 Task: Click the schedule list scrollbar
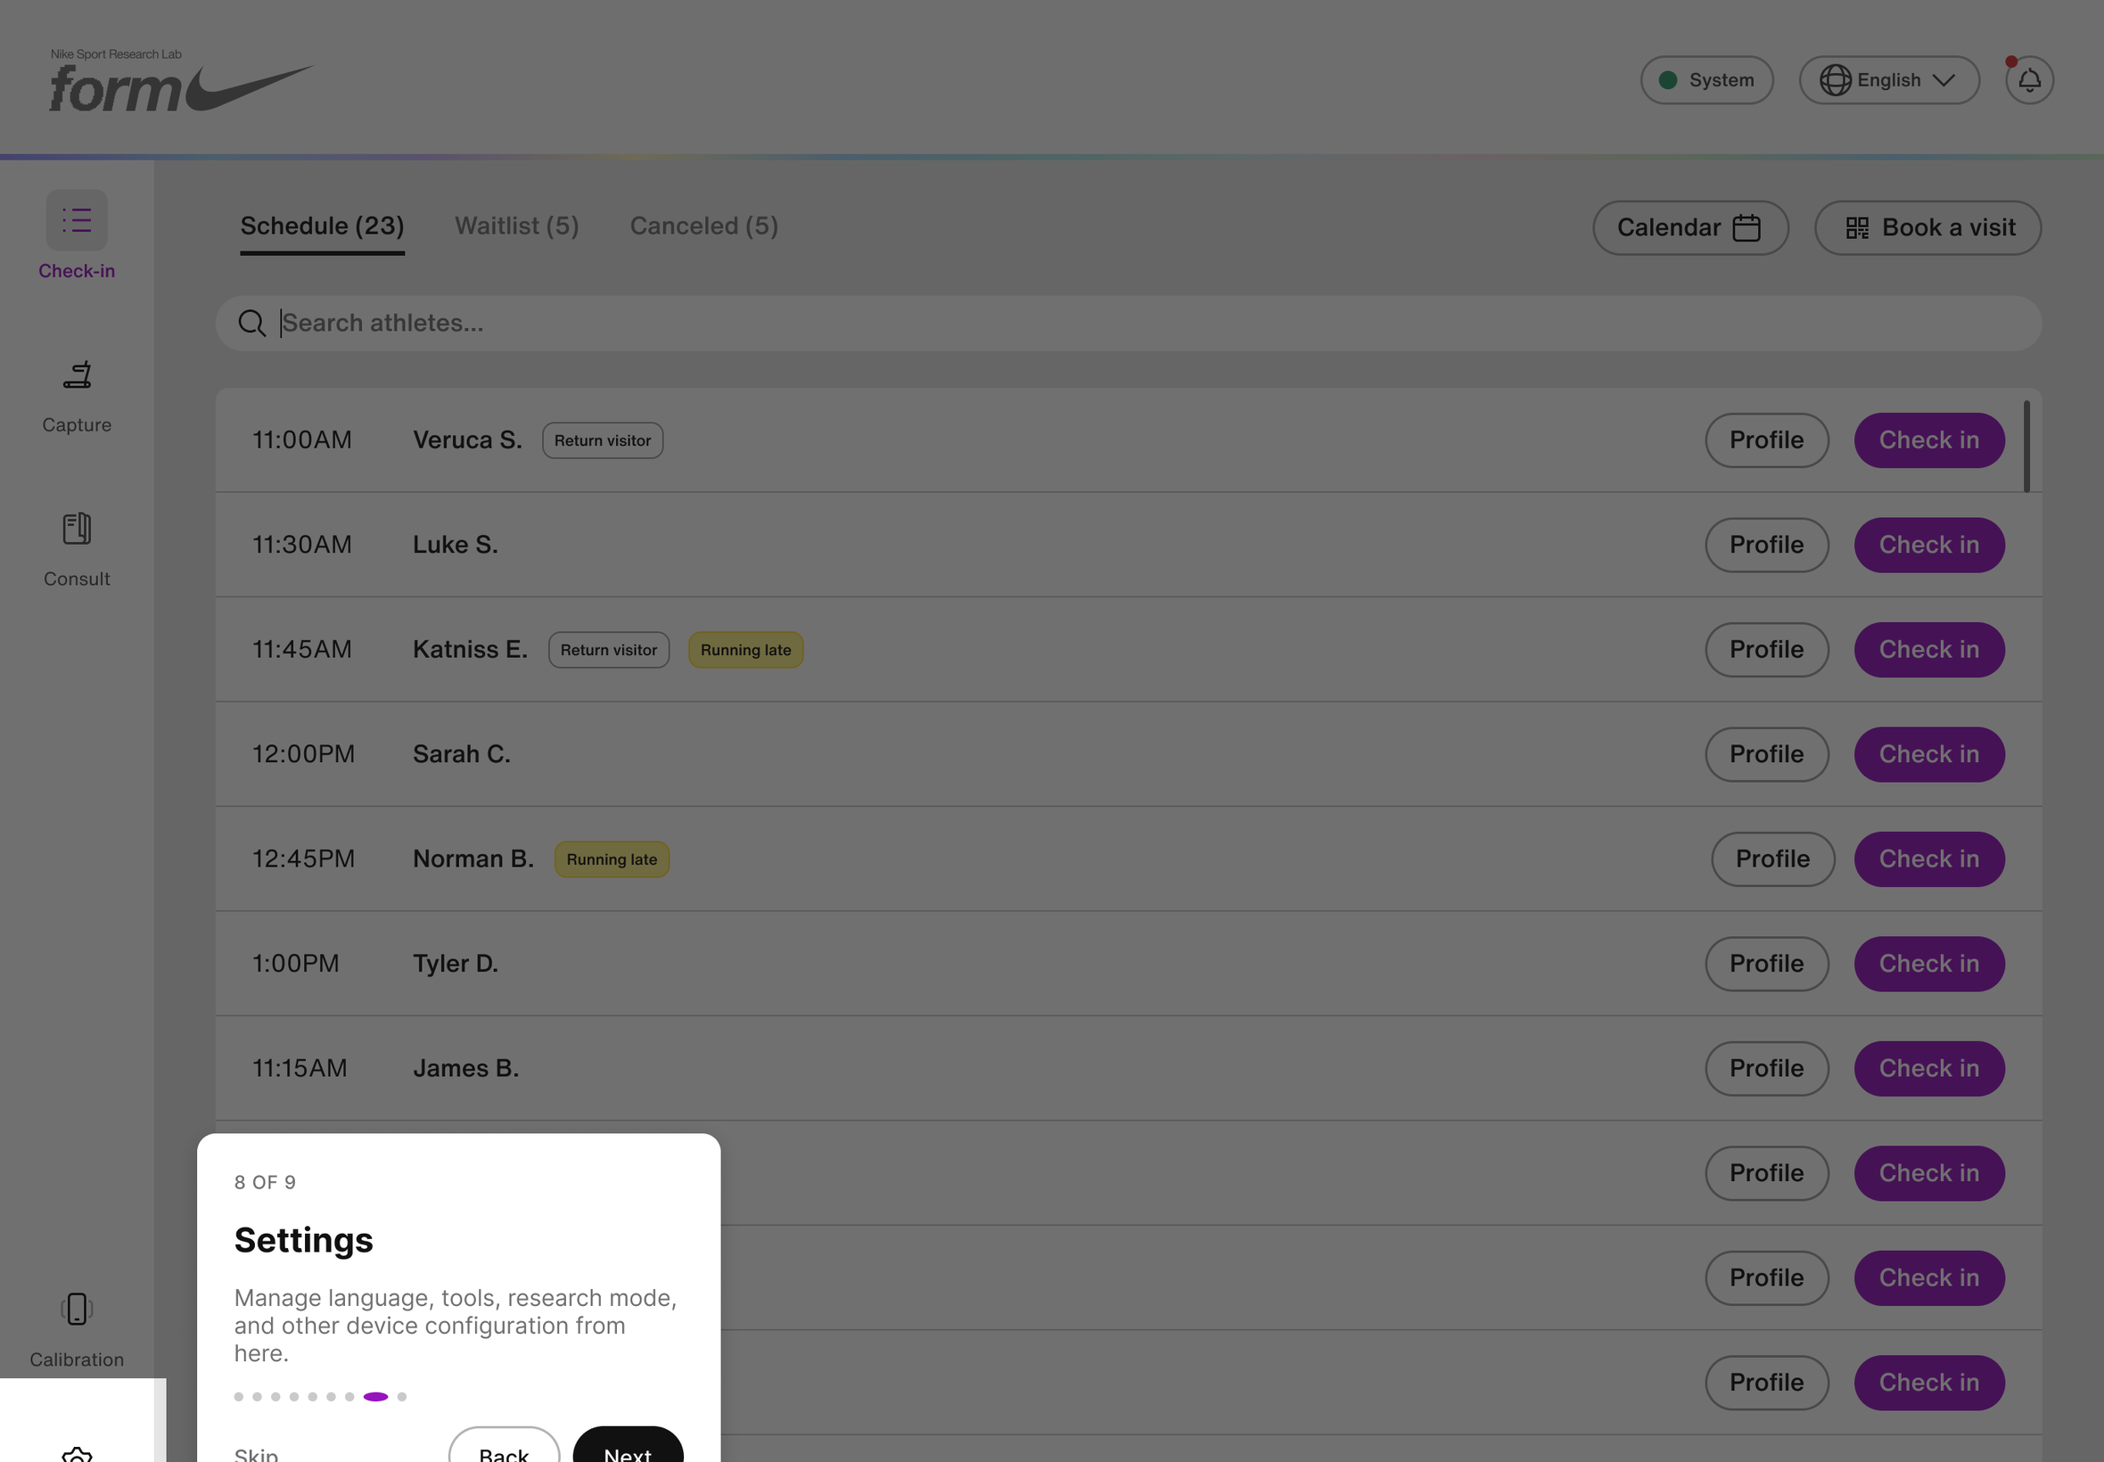tap(2026, 446)
